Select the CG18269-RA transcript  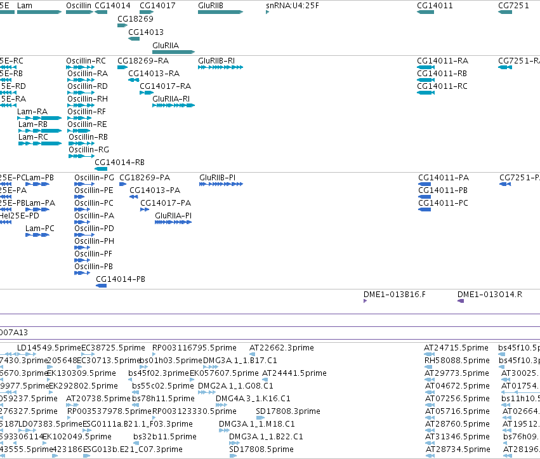pyautogui.click(x=122, y=67)
